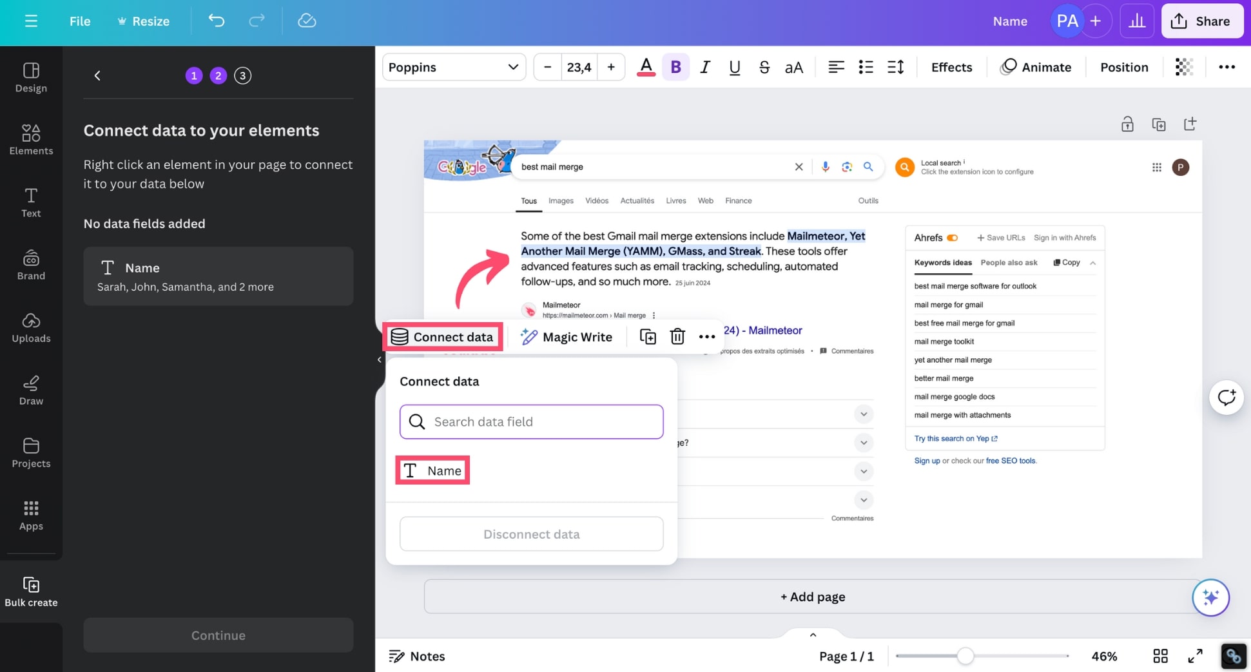The height and width of the screenshot is (672, 1251).
Task: Open more toolbar options
Action: coord(1227,67)
